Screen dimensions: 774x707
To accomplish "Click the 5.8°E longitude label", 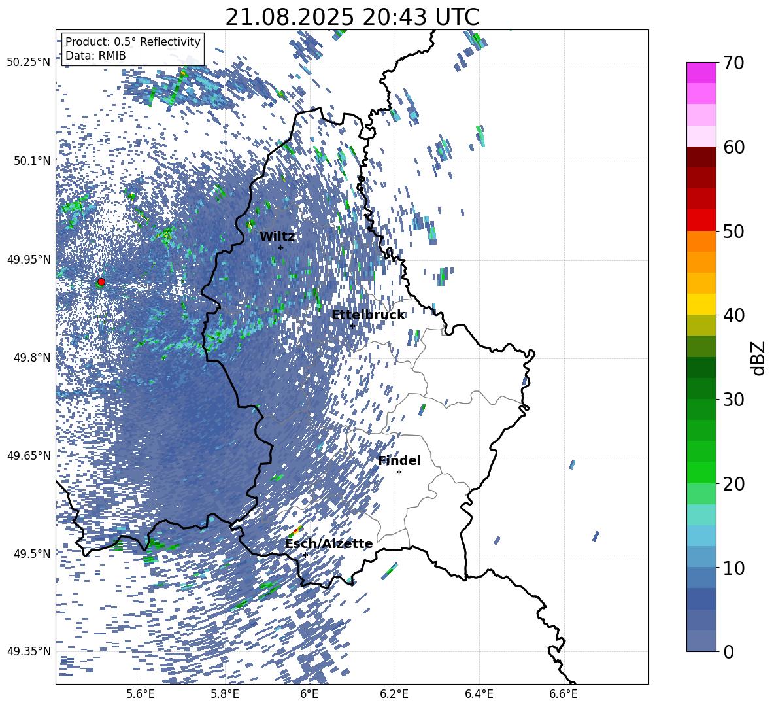I will (225, 694).
